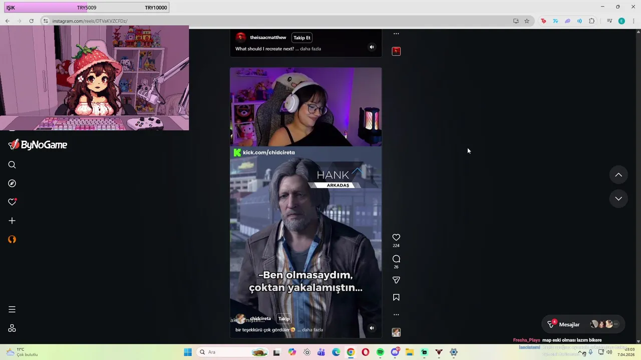
Task: Like the chidcireta reel
Action: tap(396, 237)
